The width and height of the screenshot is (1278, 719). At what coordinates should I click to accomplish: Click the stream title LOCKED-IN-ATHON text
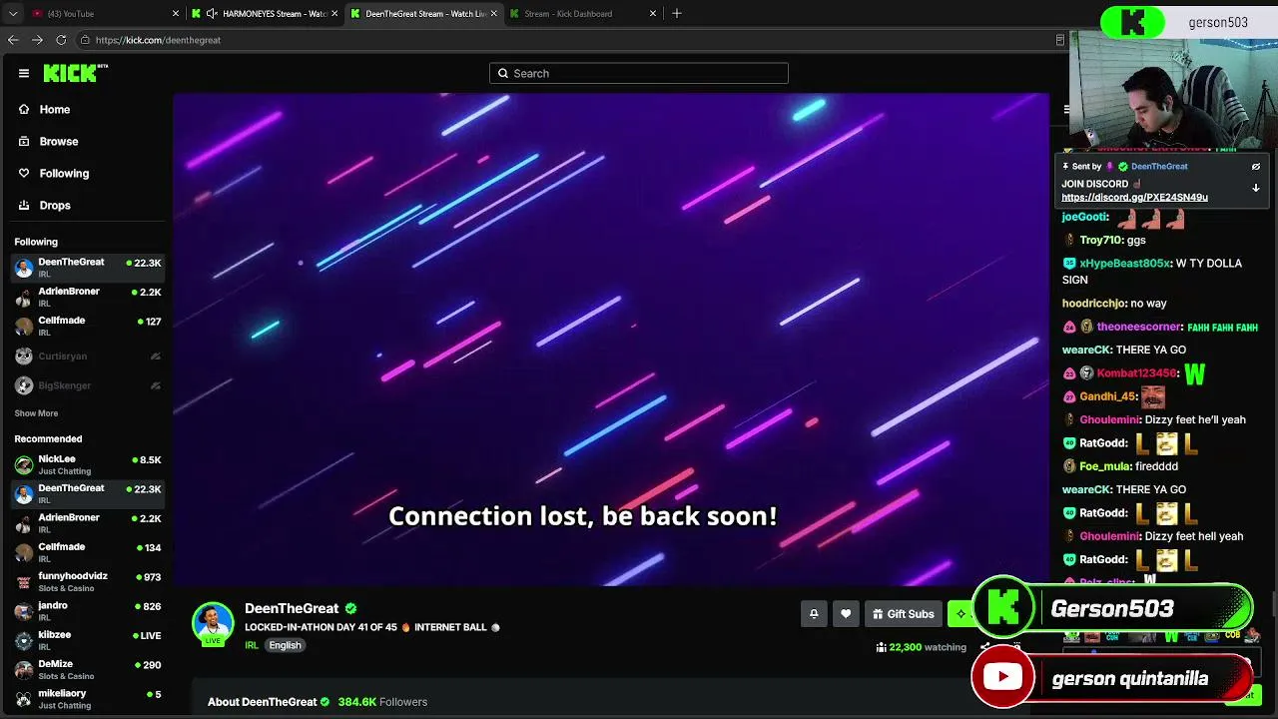tap(371, 627)
